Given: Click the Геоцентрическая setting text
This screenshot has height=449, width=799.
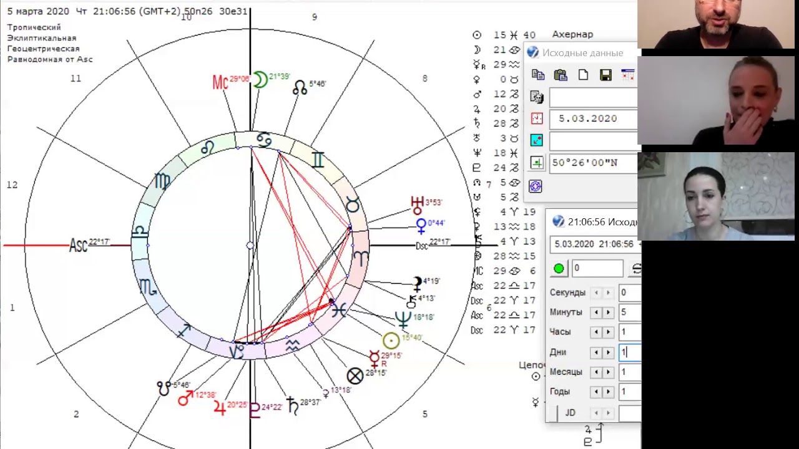Looking at the screenshot, I should click(43, 49).
